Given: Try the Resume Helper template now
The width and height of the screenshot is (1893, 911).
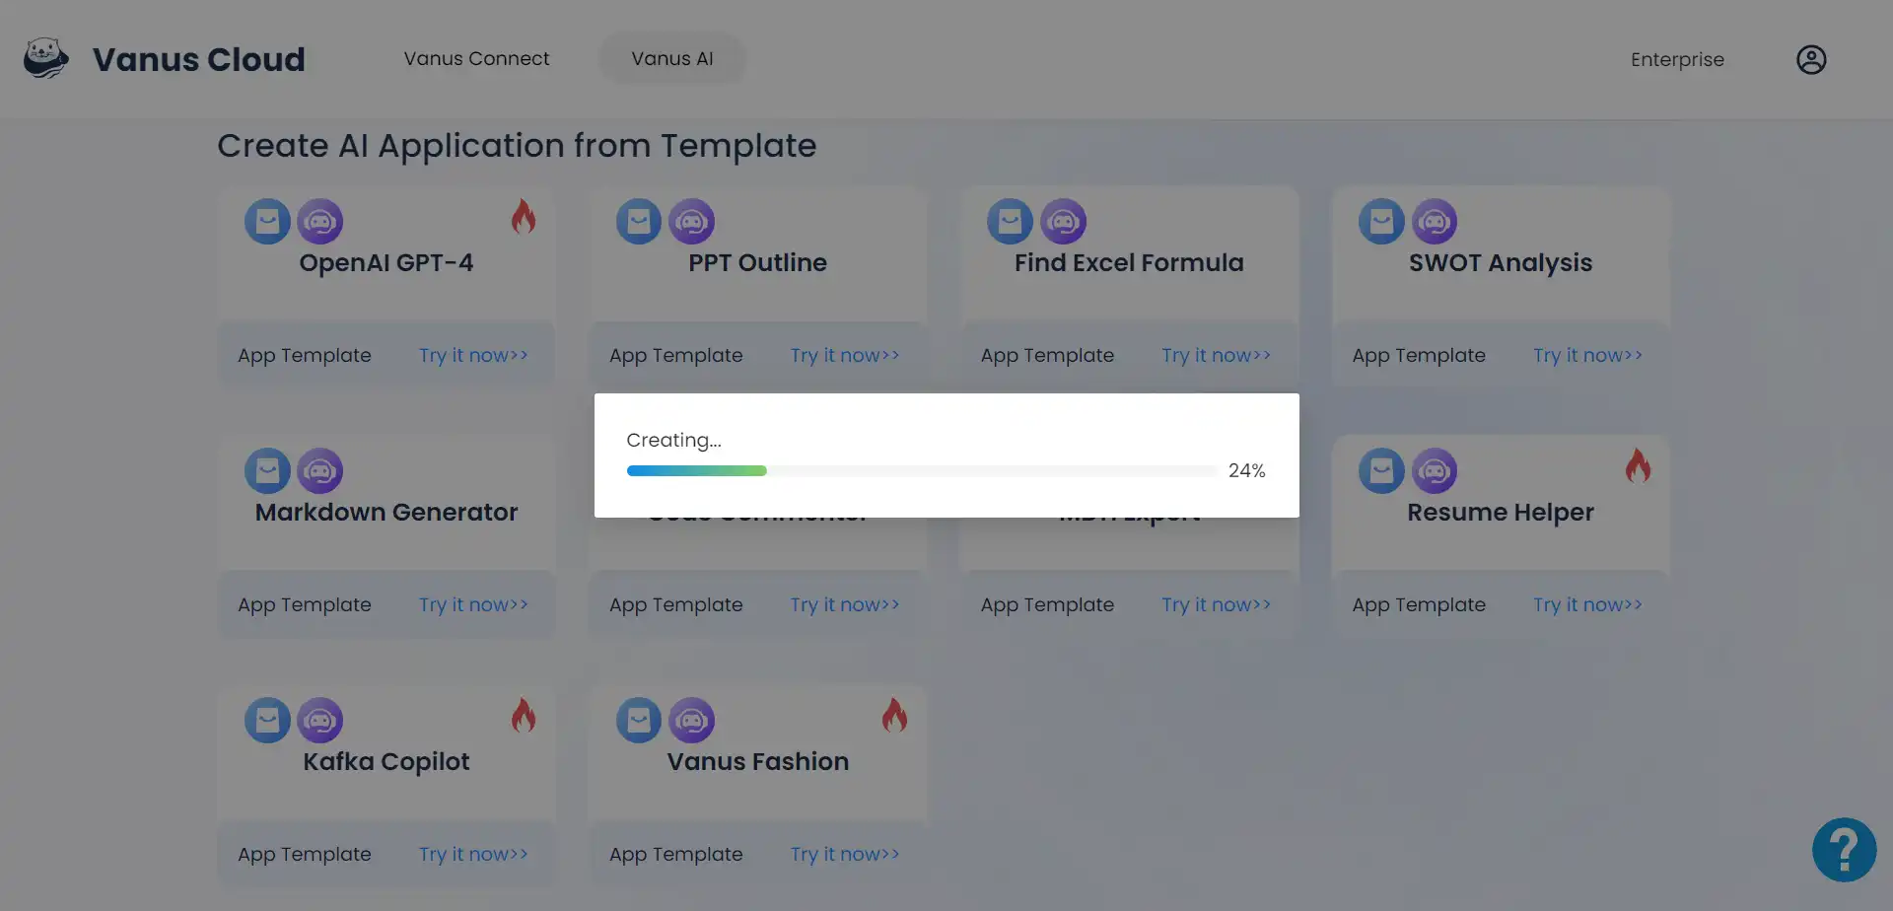Looking at the screenshot, I should tap(1587, 605).
